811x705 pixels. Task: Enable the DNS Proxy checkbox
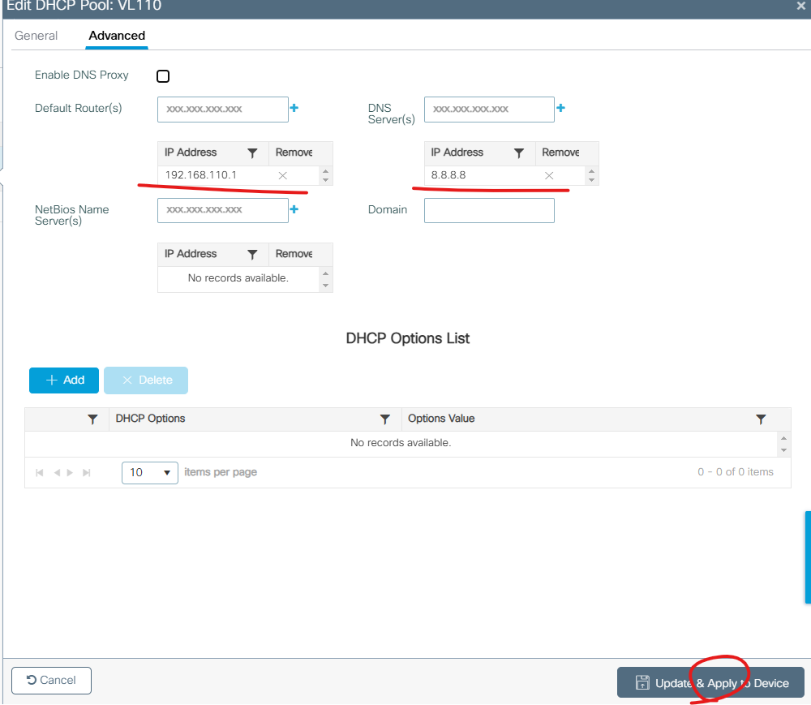[163, 76]
